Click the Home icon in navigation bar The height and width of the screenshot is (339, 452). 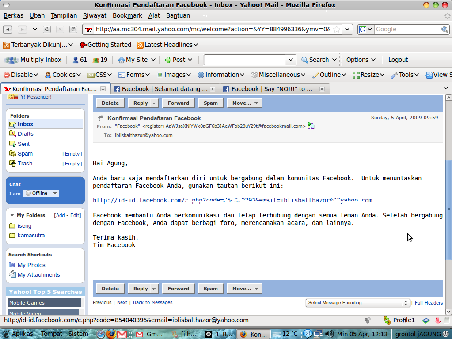tap(73, 30)
